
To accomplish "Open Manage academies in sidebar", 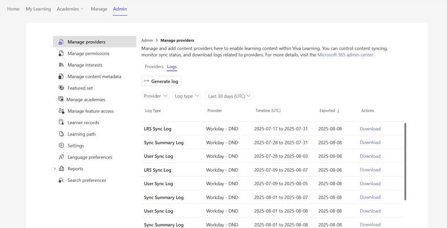I will (x=95, y=100).
